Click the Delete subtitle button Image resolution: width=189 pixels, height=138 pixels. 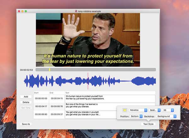[26, 102]
